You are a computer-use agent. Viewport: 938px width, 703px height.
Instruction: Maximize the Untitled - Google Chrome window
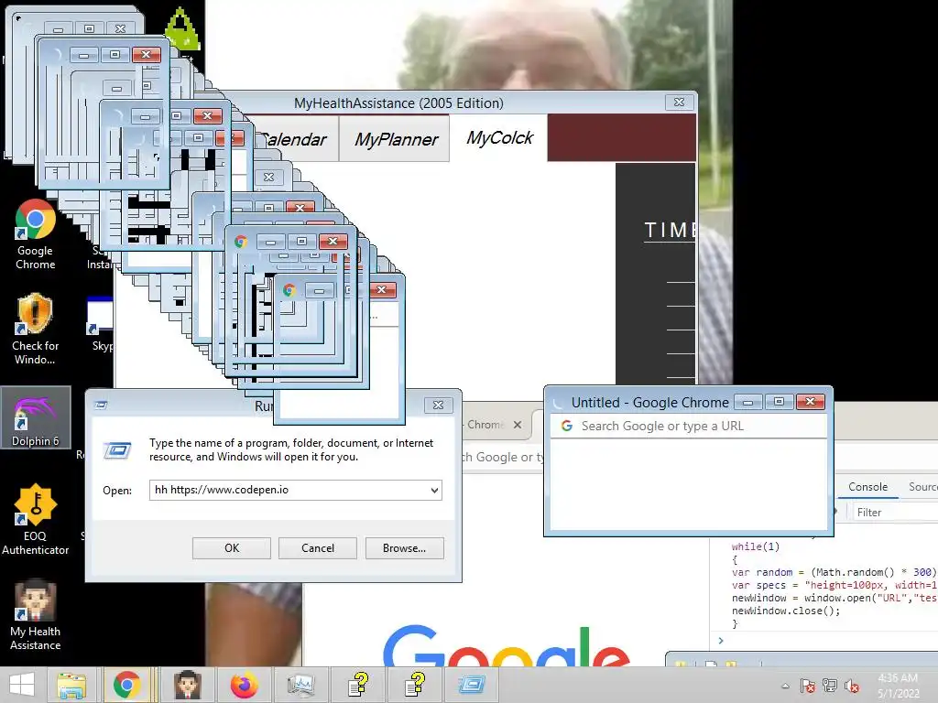779,402
